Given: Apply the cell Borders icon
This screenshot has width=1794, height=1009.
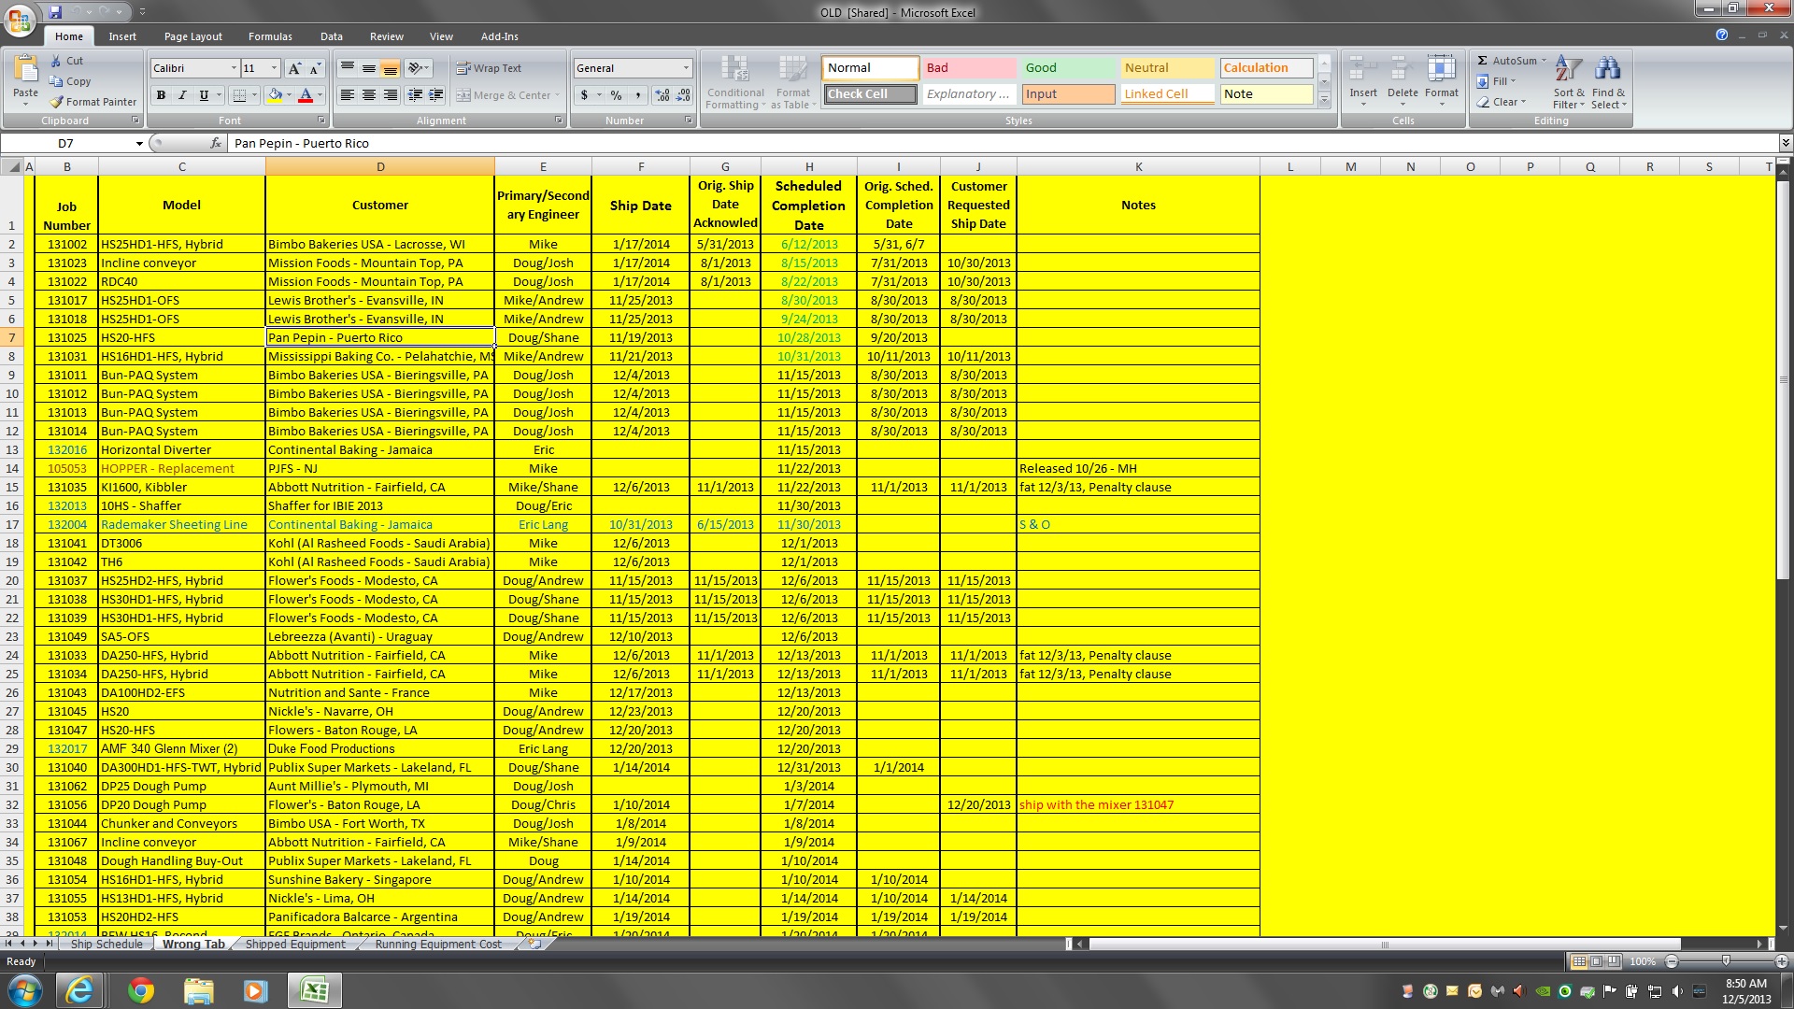Looking at the screenshot, I should (239, 95).
